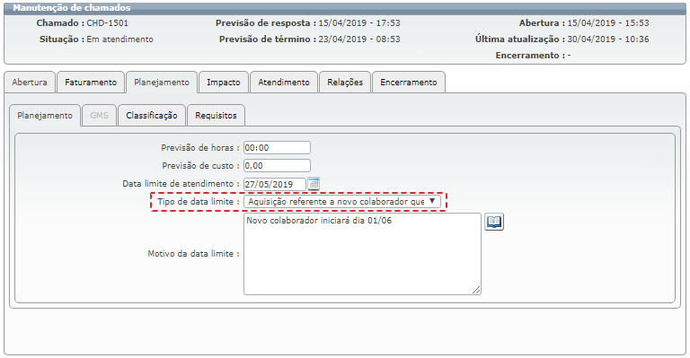The width and height of the screenshot is (690, 358).
Task: Click inside the Motivo da data limite textarea
Action: (362, 254)
